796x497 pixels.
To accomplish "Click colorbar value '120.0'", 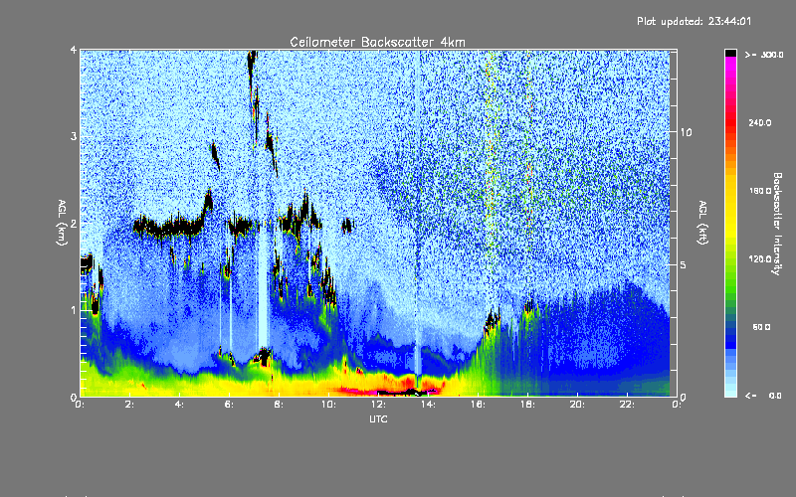I will point(759,258).
